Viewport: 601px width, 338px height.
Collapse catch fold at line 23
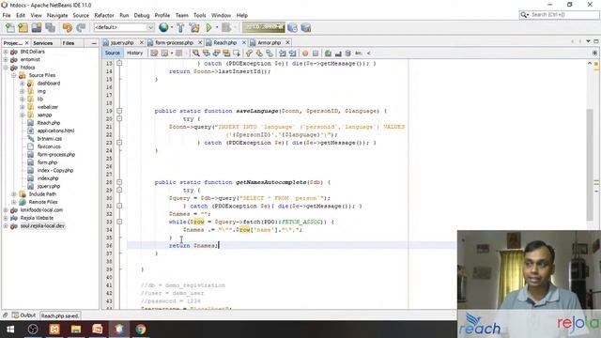[x=119, y=143]
